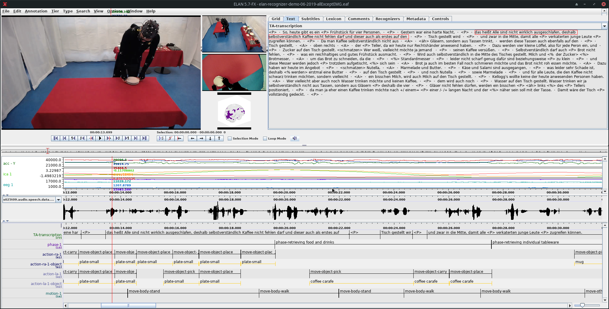
Task: Open the Tier menu
Action: tap(55, 11)
